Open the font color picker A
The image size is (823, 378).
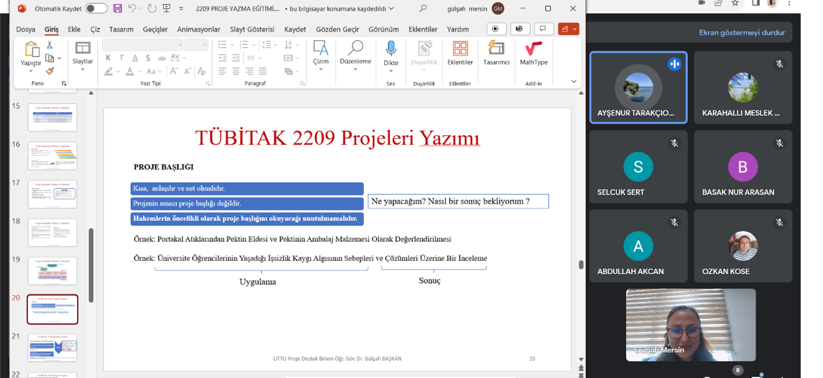pyautogui.click(x=130, y=71)
